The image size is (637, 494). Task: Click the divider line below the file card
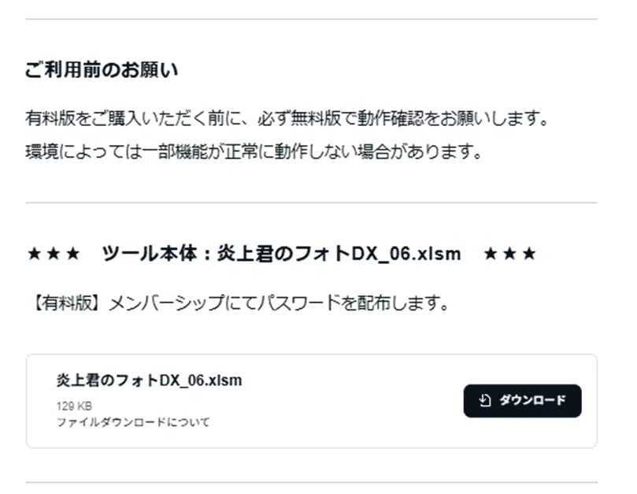[312, 483]
